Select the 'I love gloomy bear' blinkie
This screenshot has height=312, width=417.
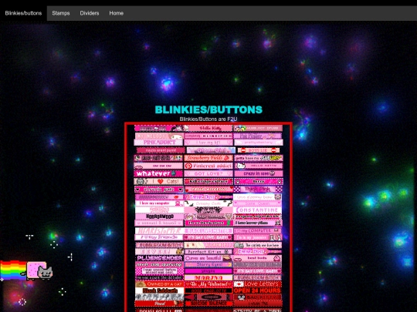[257, 197]
